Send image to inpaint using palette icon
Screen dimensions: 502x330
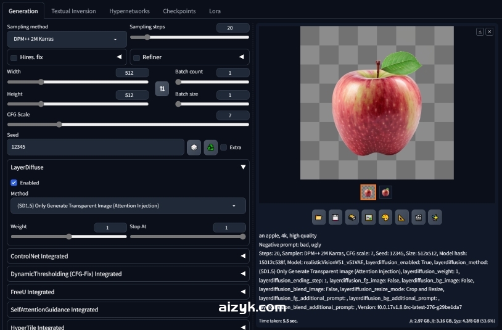pyautogui.click(x=385, y=217)
